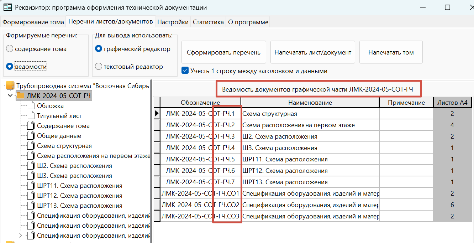Click the Титульный лист document icon
The image size is (474, 243).
31,115
